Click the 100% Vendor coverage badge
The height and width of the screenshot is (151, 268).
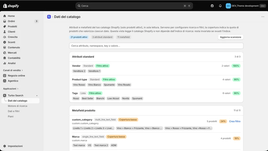[x=236, y=66]
